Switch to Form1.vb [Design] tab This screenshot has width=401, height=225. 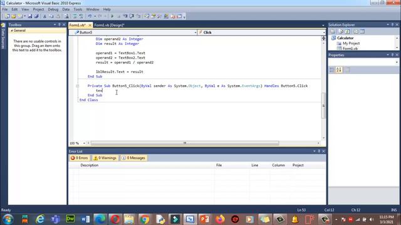click(x=109, y=25)
